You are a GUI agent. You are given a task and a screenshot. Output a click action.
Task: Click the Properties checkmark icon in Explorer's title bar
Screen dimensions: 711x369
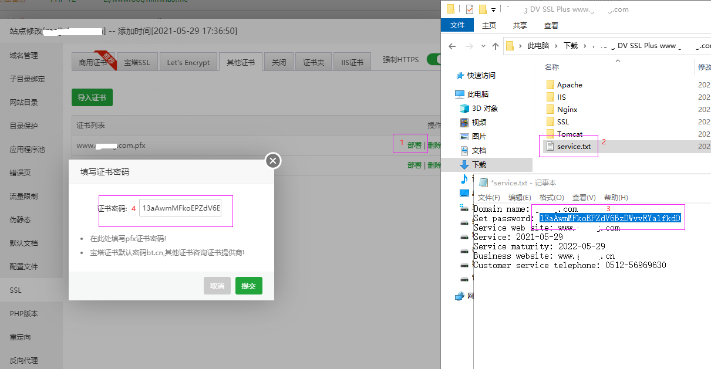tap(469, 9)
